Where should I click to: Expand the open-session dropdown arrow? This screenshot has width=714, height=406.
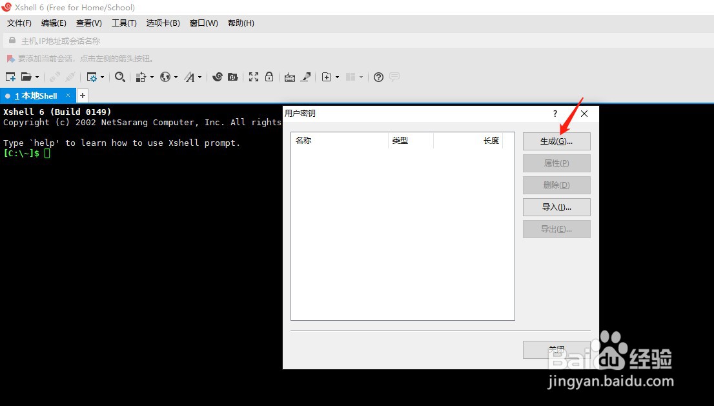pos(37,77)
